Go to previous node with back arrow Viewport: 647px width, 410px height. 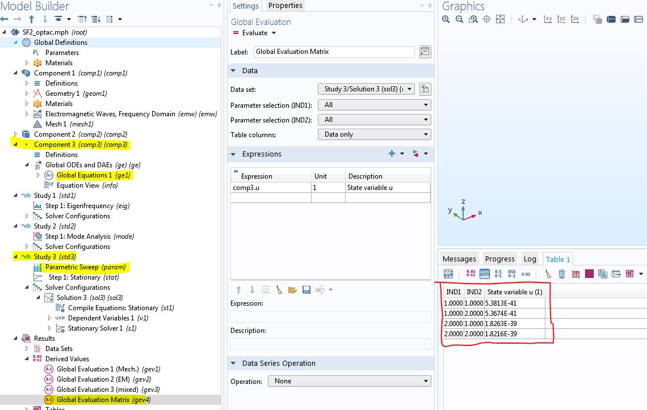tap(5, 19)
